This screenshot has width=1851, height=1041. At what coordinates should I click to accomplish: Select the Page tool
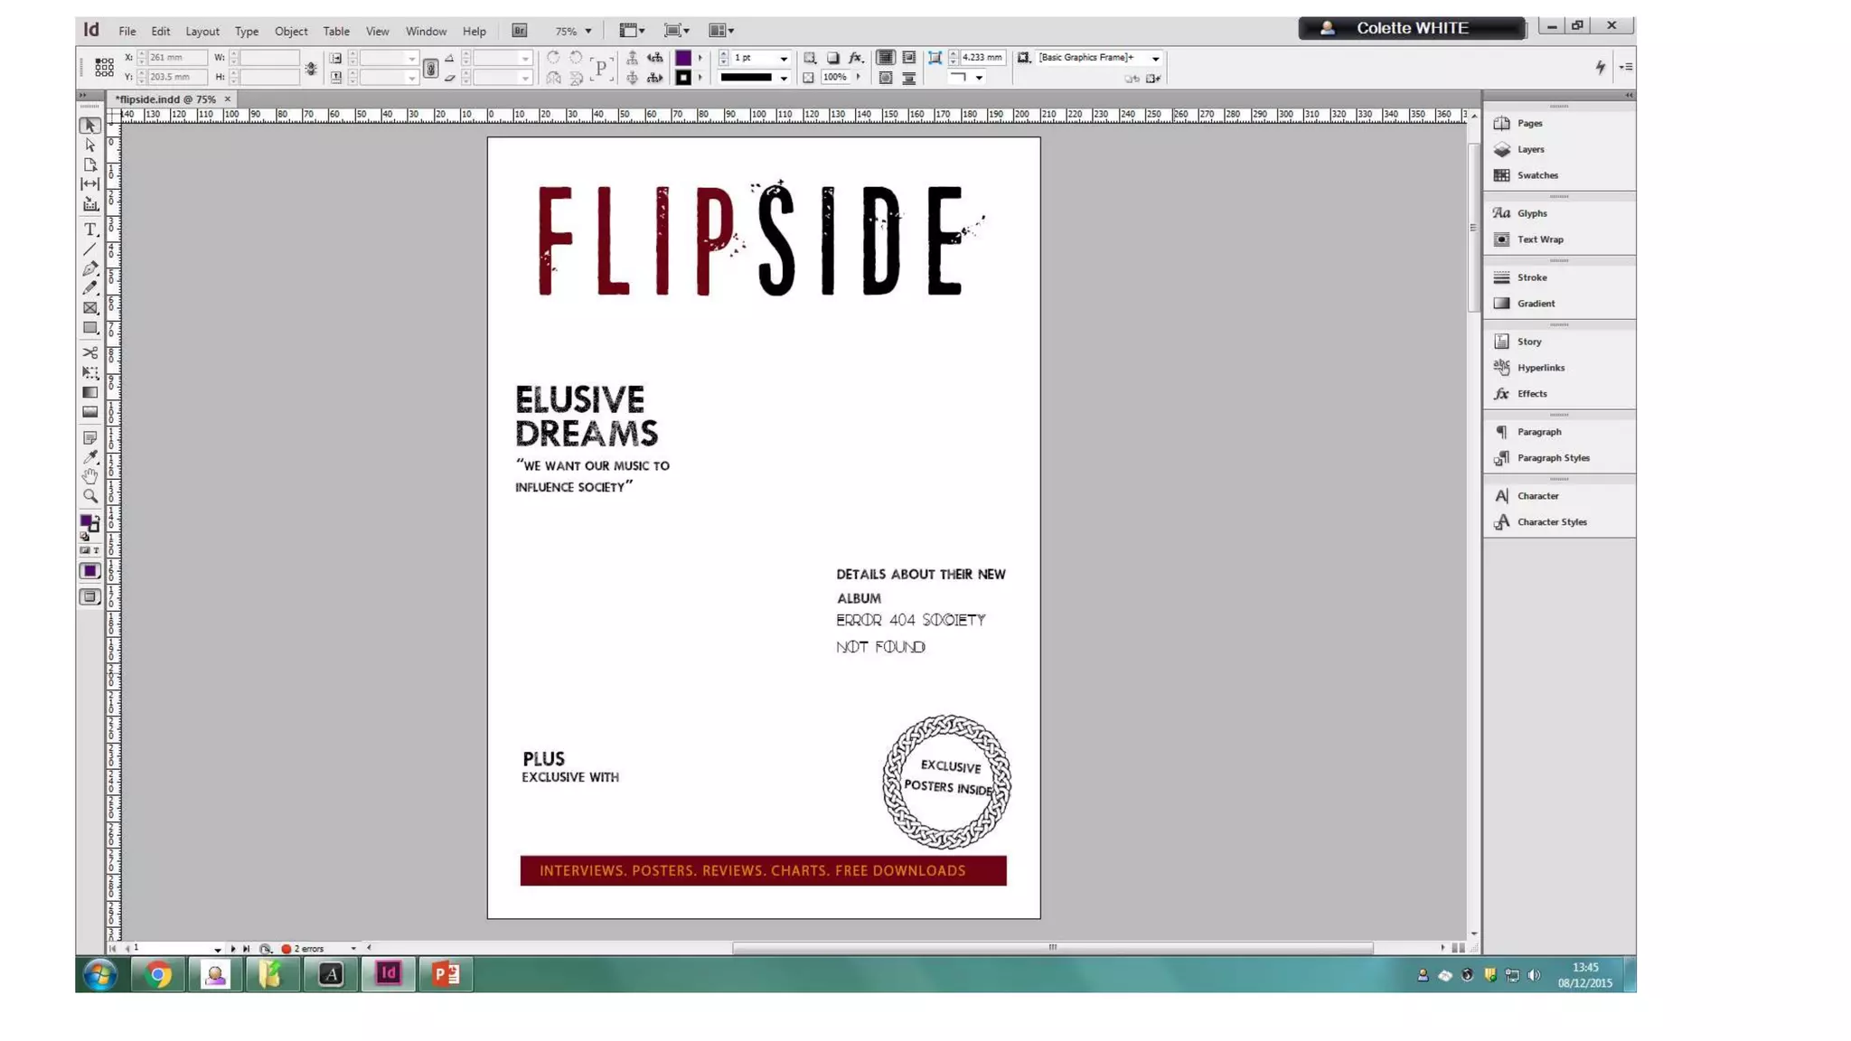click(90, 164)
